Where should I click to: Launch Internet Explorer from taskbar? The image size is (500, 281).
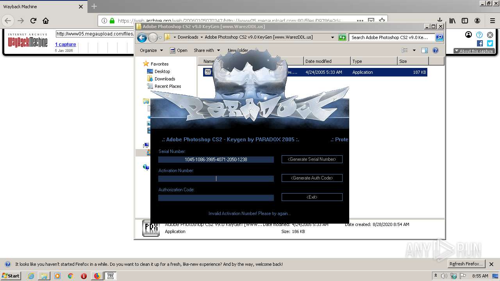[x=31, y=276]
